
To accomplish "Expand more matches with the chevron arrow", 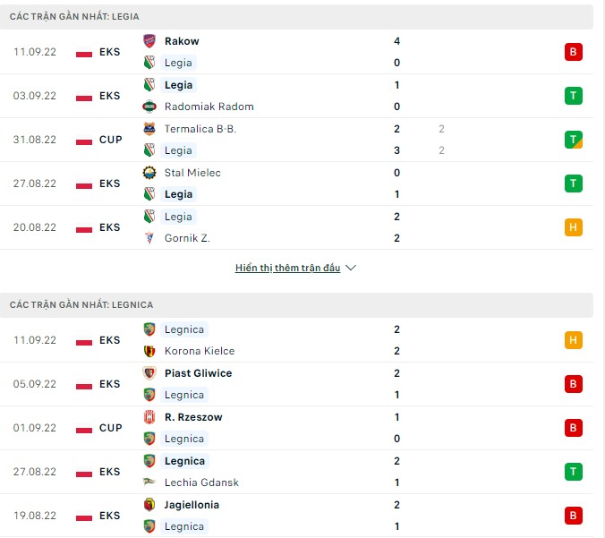I will pos(351,269).
